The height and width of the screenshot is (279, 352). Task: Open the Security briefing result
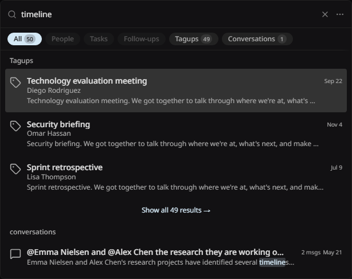[x=176, y=134]
